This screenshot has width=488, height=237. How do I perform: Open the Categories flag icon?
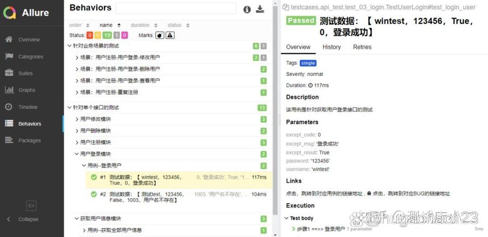9,56
